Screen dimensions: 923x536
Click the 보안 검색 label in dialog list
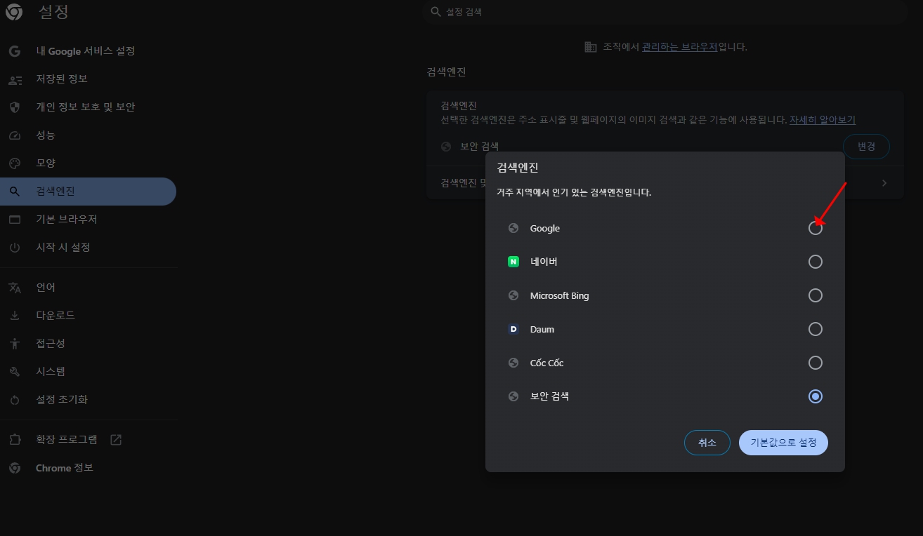click(549, 396)
